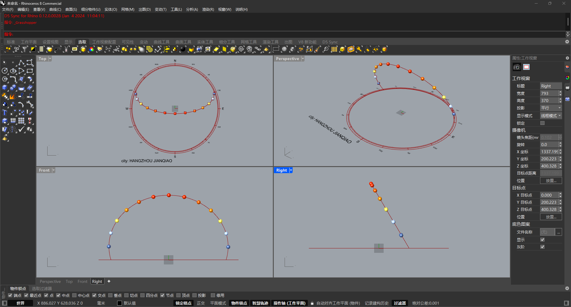Click the target 位置 放置 button
Image resolution: width=571 pixels, height=307 pixels.
[x=551, y=217]
